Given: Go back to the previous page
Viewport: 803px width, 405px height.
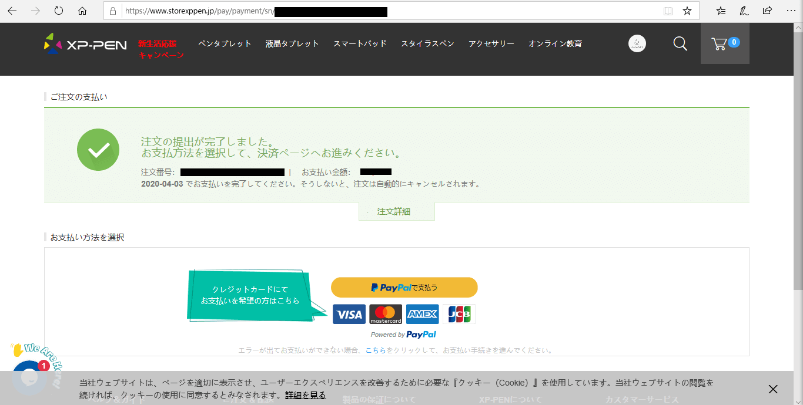Looking at the screenshot, I should click(12, 11).
